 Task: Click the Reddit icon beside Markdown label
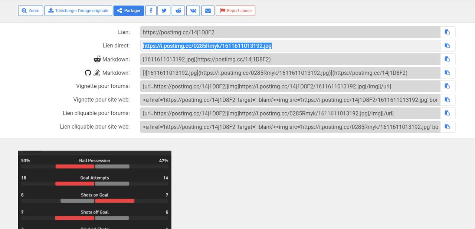pyautogui.click(x=97, y=59)
